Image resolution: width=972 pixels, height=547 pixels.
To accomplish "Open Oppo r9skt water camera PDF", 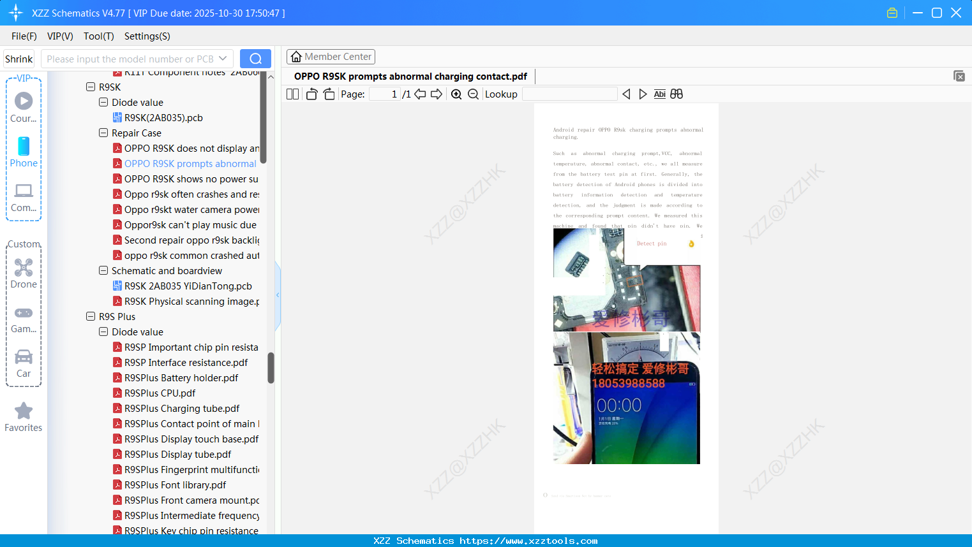I will [186, 209].
